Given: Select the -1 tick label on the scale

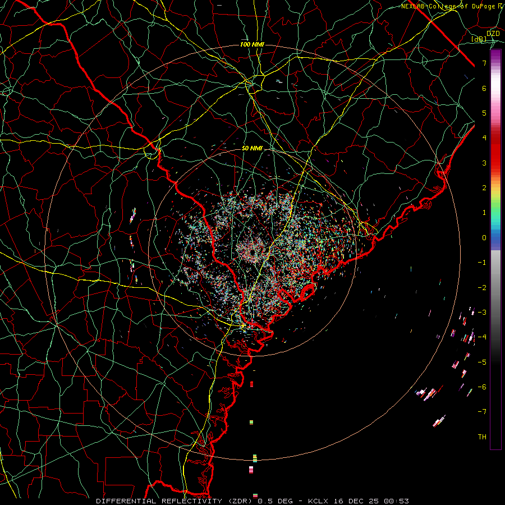Looking at the screenshot, I should tap(482, 263).
